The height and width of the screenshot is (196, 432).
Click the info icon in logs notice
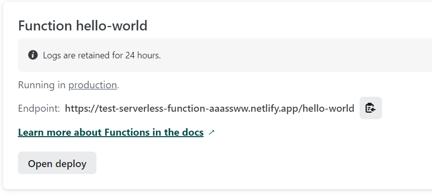[33, 55]
